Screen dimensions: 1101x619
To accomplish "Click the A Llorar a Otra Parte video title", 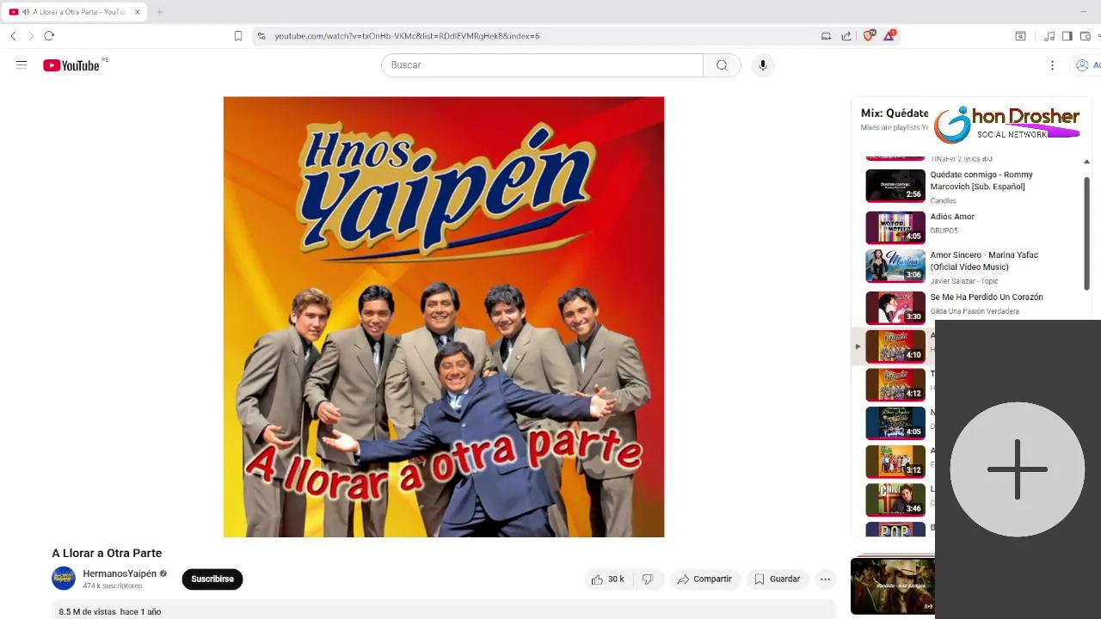I will 107,553.
